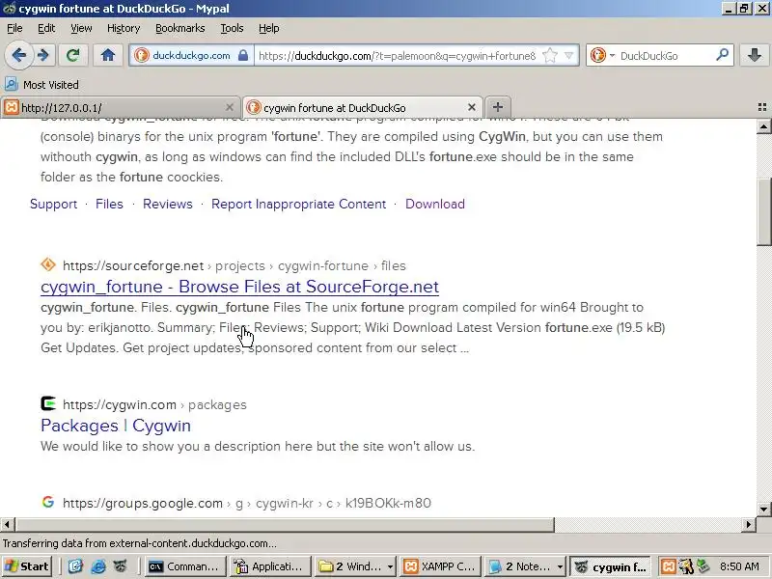Click the cygwin.com packages URL breadcrumb

pyautogui.click(x=154, y=404)
